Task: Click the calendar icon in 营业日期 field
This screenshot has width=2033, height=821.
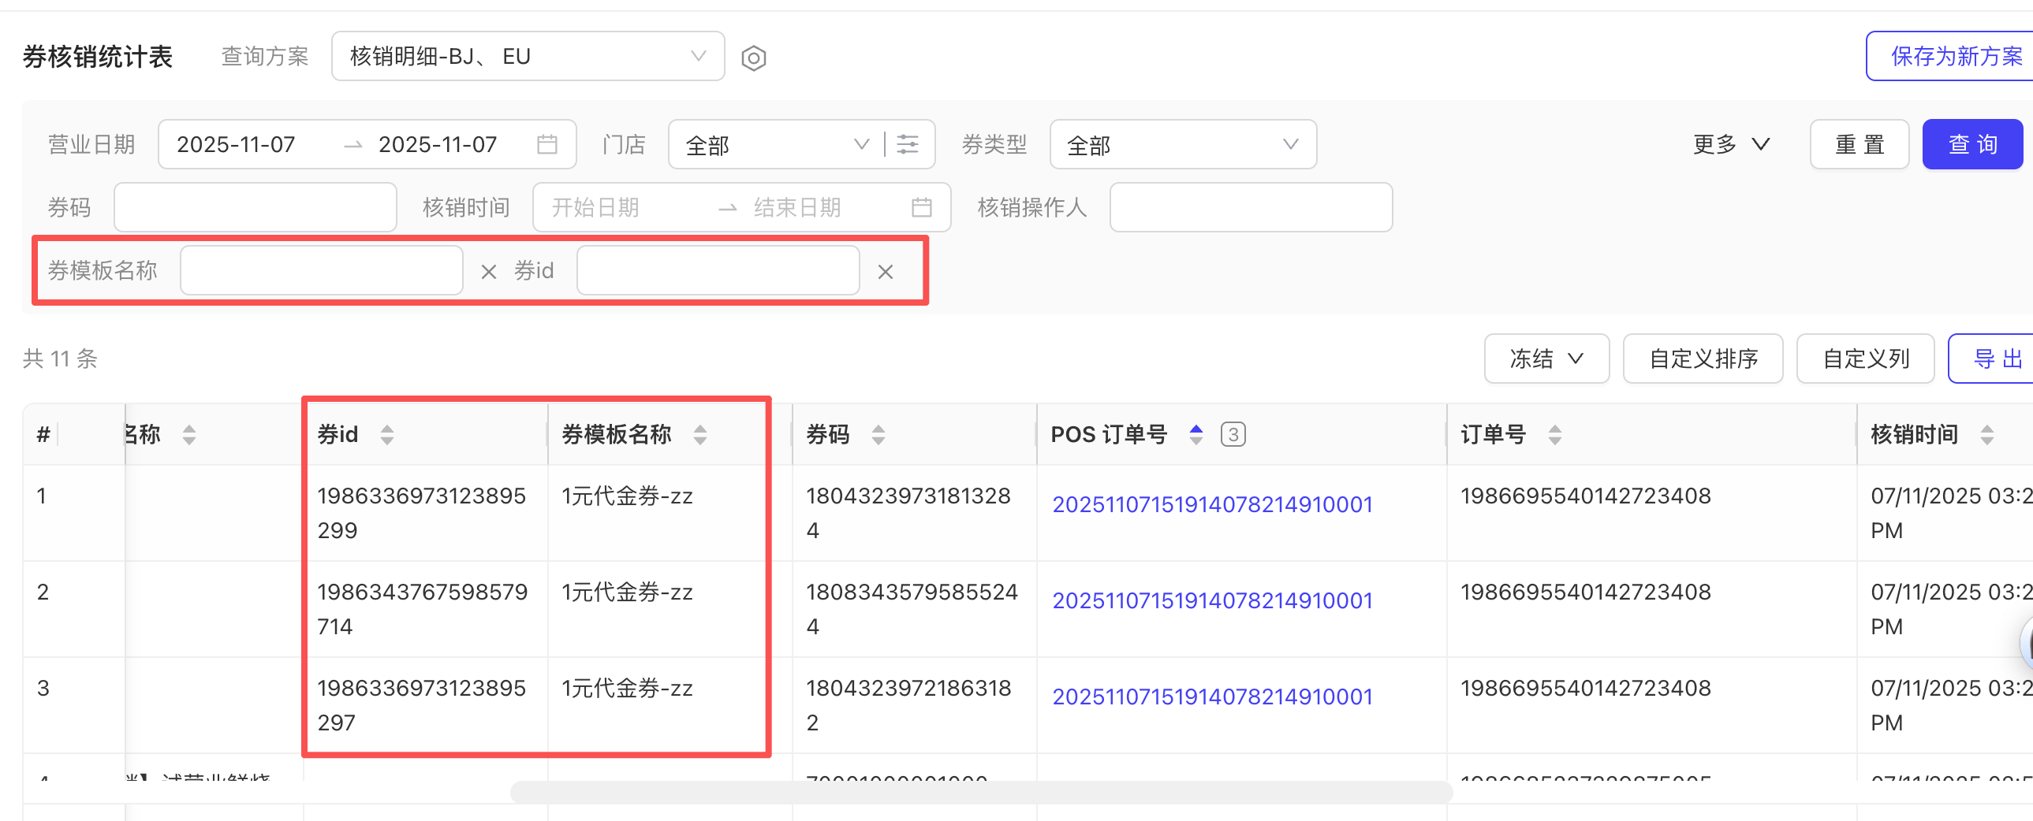Action: 546,144
